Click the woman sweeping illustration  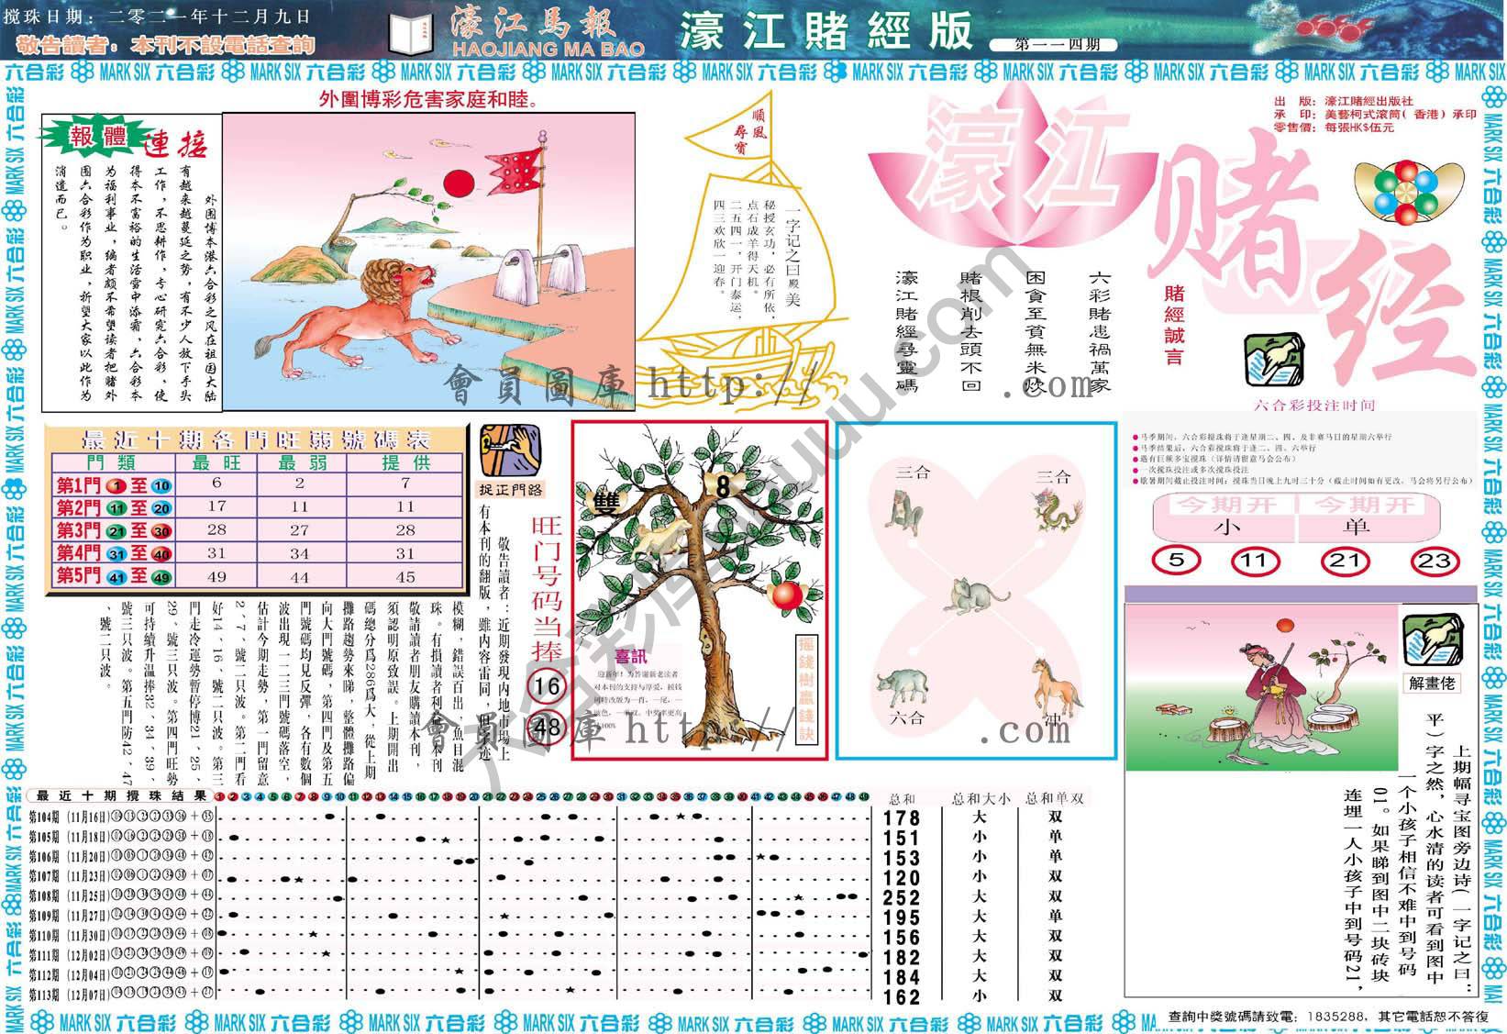(x=1261, y=686)
